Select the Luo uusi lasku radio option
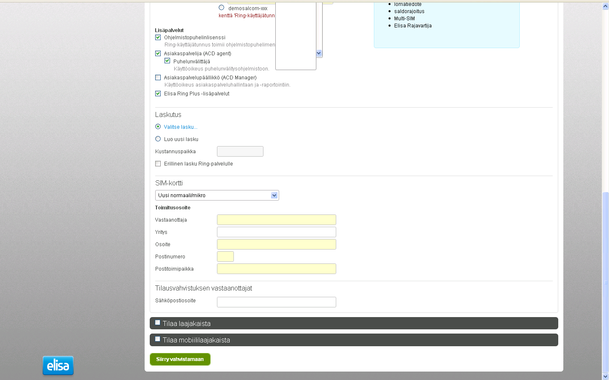Screen dimensions: 609x380 [158, 138]
